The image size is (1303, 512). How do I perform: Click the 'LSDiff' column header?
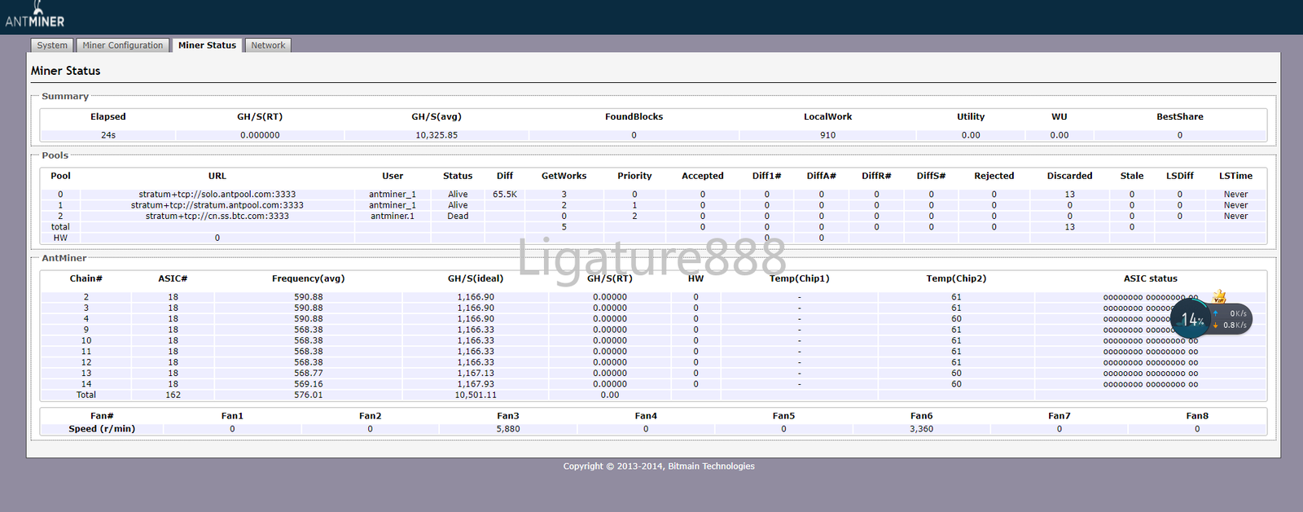click(1180, 176)
